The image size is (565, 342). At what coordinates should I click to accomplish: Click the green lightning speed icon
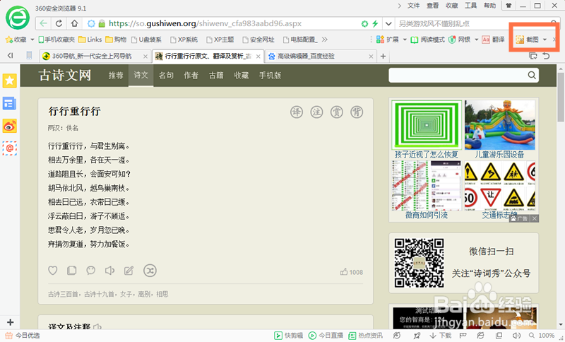point(375,24)
